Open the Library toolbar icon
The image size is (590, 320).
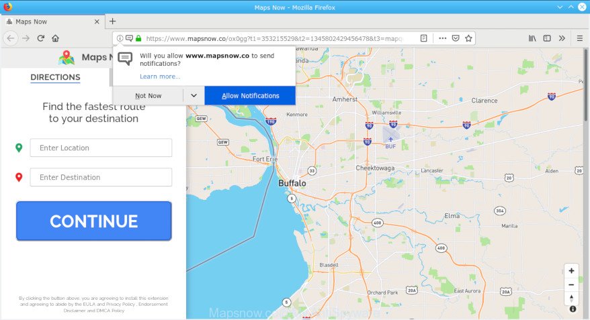(x=532, y=38)
